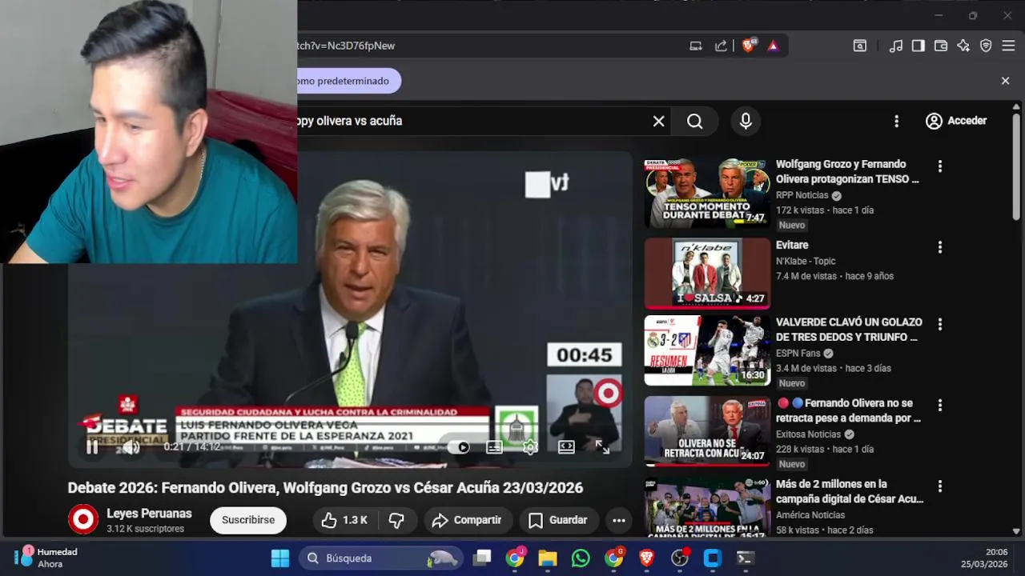Mute the video volume

(131, 447)
